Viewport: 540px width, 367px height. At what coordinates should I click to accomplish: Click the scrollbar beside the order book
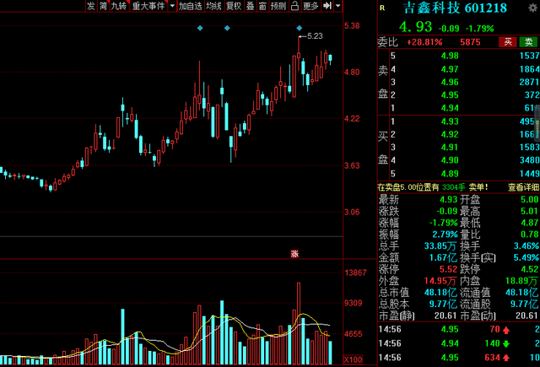coord(536,127)
